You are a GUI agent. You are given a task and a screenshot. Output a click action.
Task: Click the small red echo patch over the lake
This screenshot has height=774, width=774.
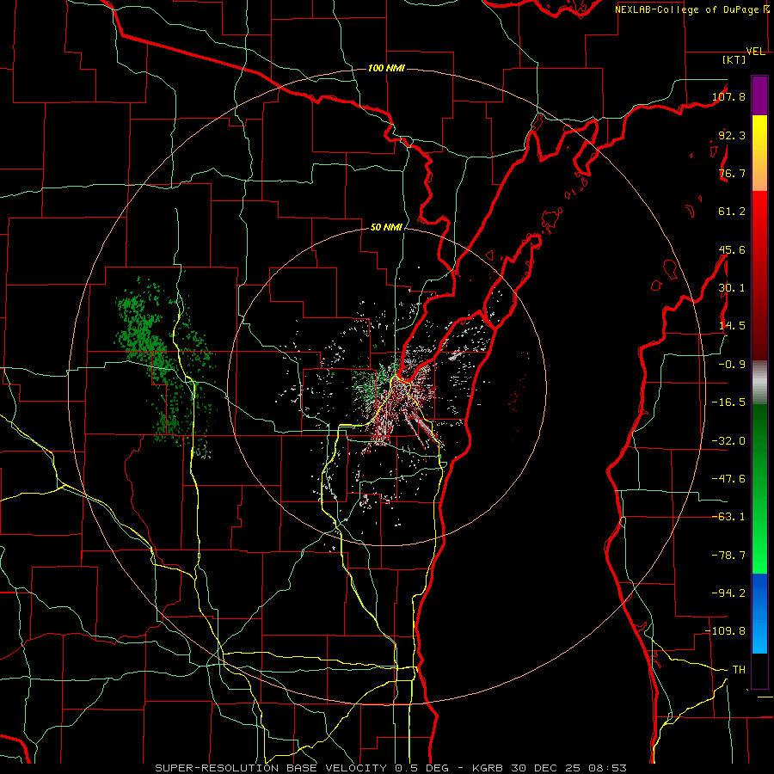[517, 395]
